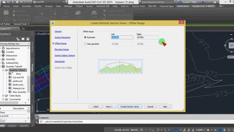This screenshot has width=234, height=132.
Task: Click the Create Section Views button
Action: point(129,107)
